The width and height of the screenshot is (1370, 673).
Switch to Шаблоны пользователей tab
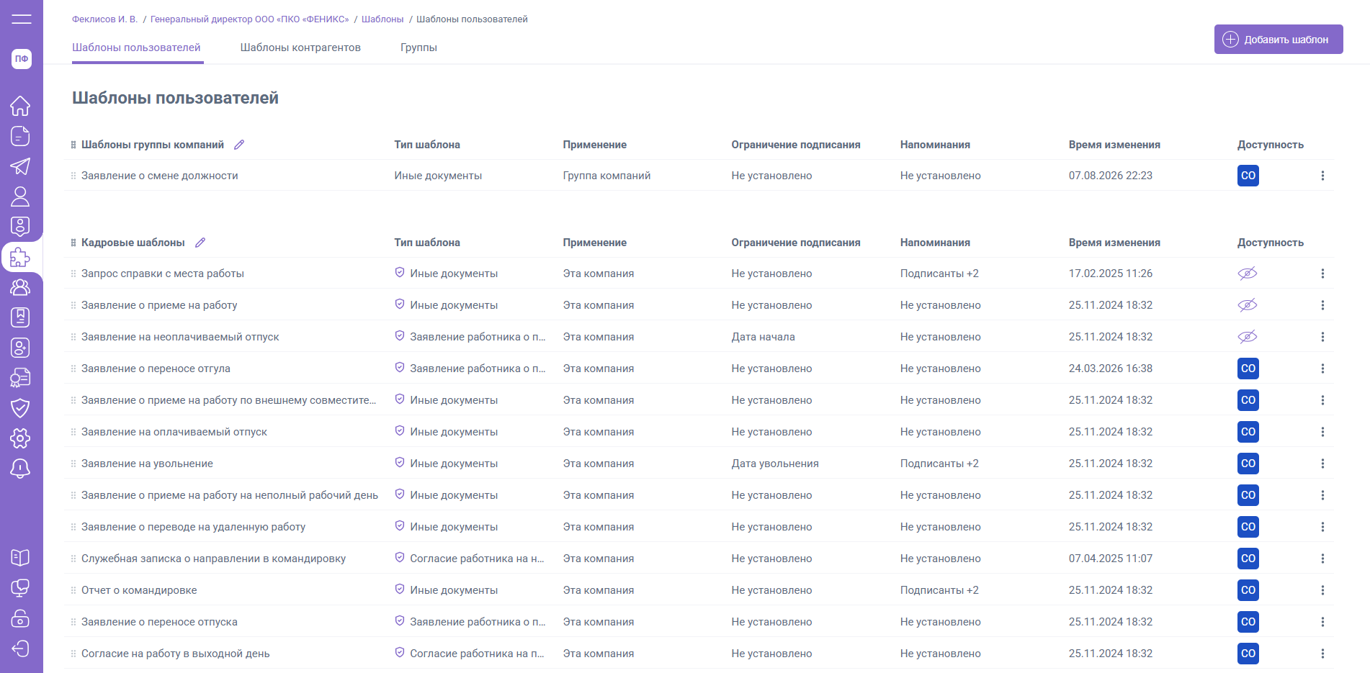pos(137,48)
